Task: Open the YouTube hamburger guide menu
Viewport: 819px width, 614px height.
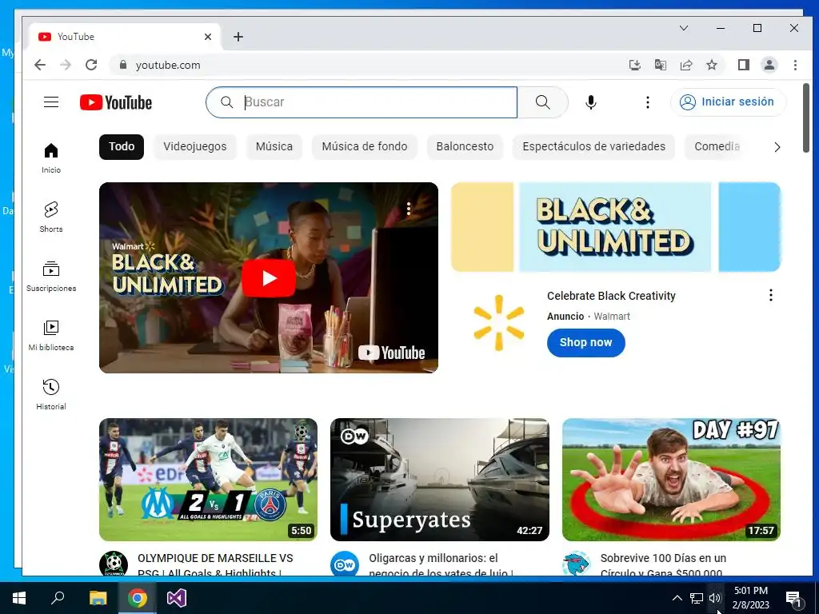Action: pos(51,102)
